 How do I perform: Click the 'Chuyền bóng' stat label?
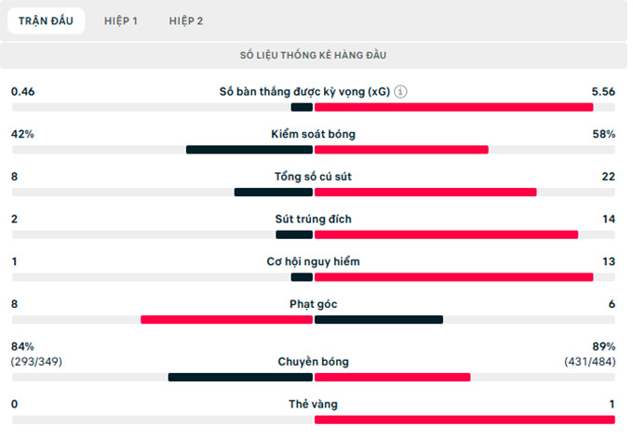coord(313,361)
